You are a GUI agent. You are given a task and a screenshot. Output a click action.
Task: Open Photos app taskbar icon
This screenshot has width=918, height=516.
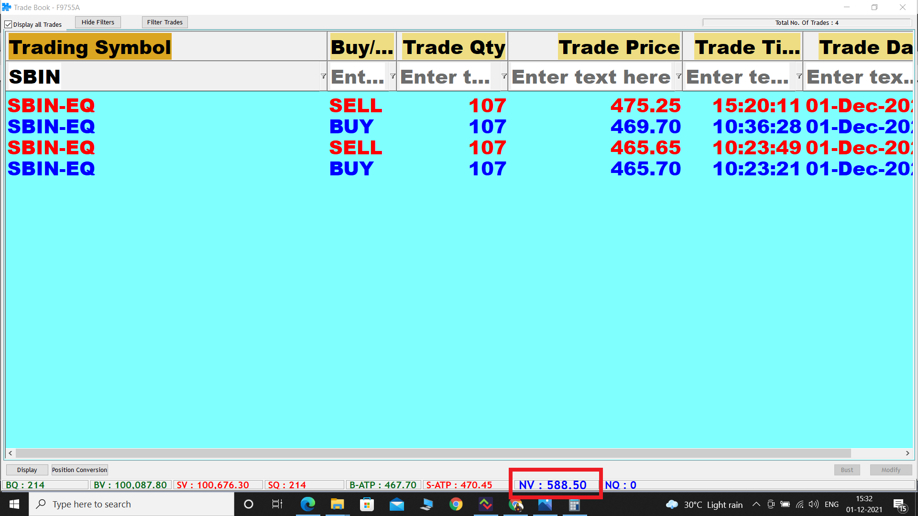tap(545, 504)
